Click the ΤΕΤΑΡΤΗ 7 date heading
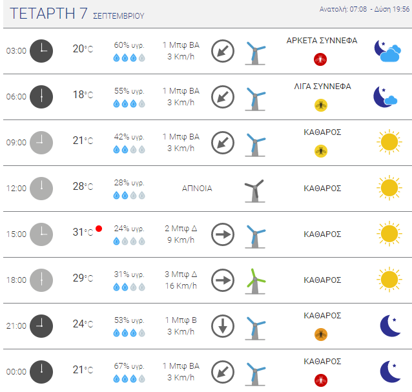Image resolution: width=412 pixels, height=392 pixels. click(48, 14)
